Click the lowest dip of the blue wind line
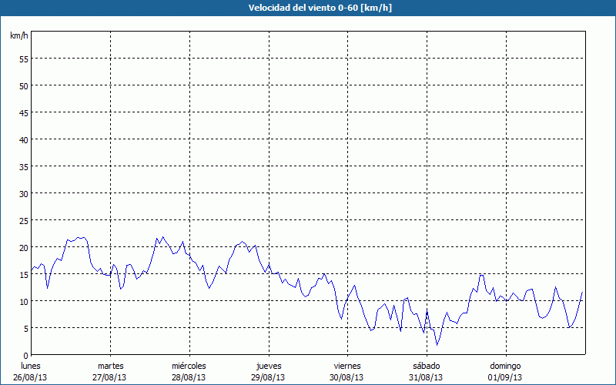This screenshot has width=616, height=385. tap(437, 344)
